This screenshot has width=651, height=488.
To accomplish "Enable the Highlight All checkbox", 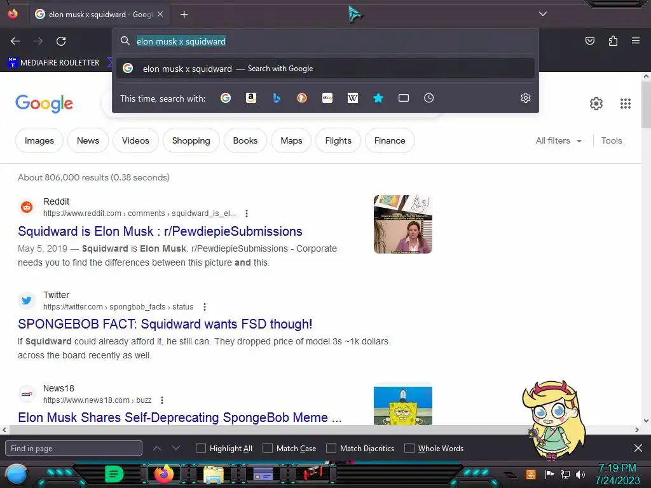I will tap(200, 448).
